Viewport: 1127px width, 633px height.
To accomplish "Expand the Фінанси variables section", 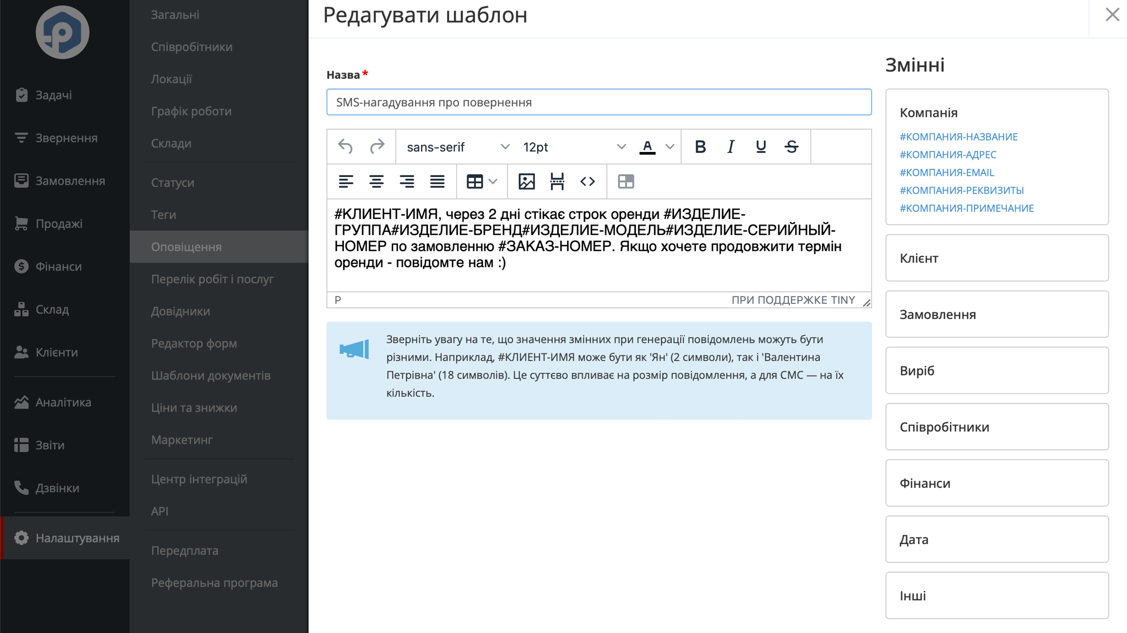I will tap(997, 483).
